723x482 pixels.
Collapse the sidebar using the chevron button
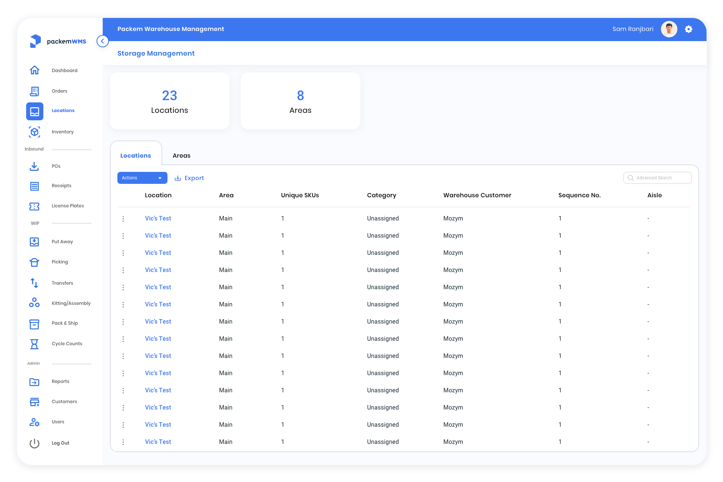(x=102, y=41)
